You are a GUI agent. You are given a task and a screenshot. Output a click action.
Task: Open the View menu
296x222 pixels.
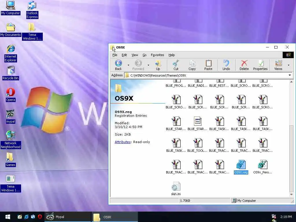click(x=135, y=55)
